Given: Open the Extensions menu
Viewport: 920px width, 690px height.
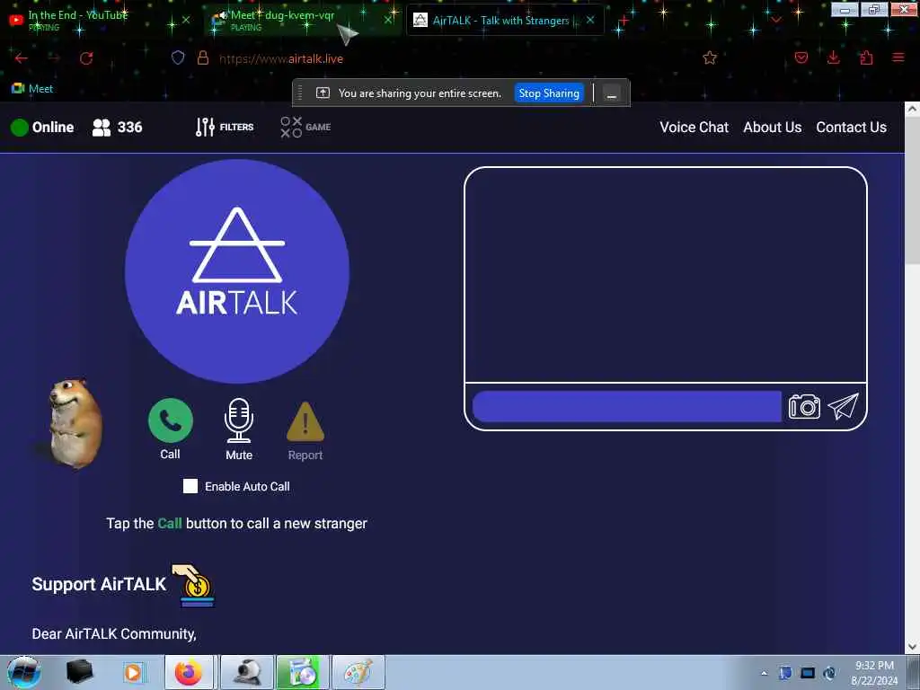Looking at the screenshot, I should pos(866,57).
